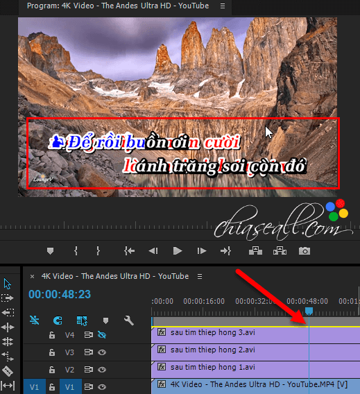This screenshot has width=360, height=394.
Task: Toggle timeline Snap magnet icon
Action: click(x=58, y=320)
